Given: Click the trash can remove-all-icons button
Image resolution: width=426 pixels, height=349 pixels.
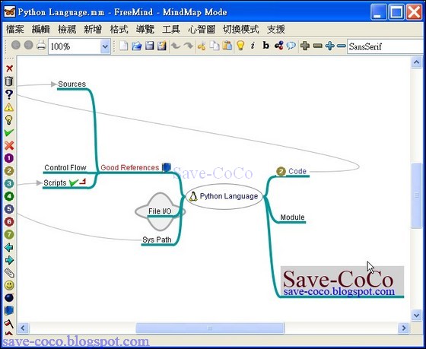Looking at the screenshot, I should pyautogui.click(x=9, y=81).
